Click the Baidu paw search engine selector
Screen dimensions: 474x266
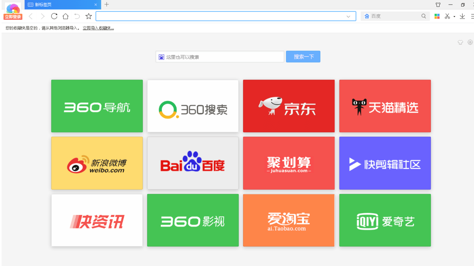click(367, 16)
